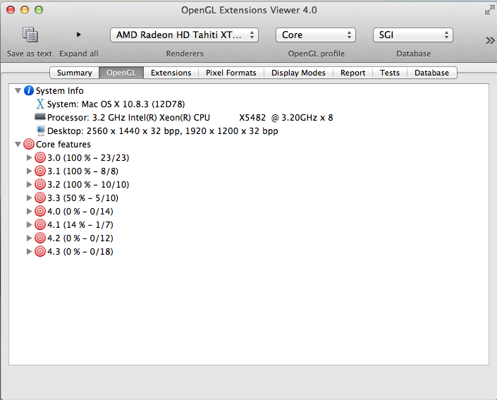Click target icon beside 3.1 row
497x400 pixels.
pos(40,171)
